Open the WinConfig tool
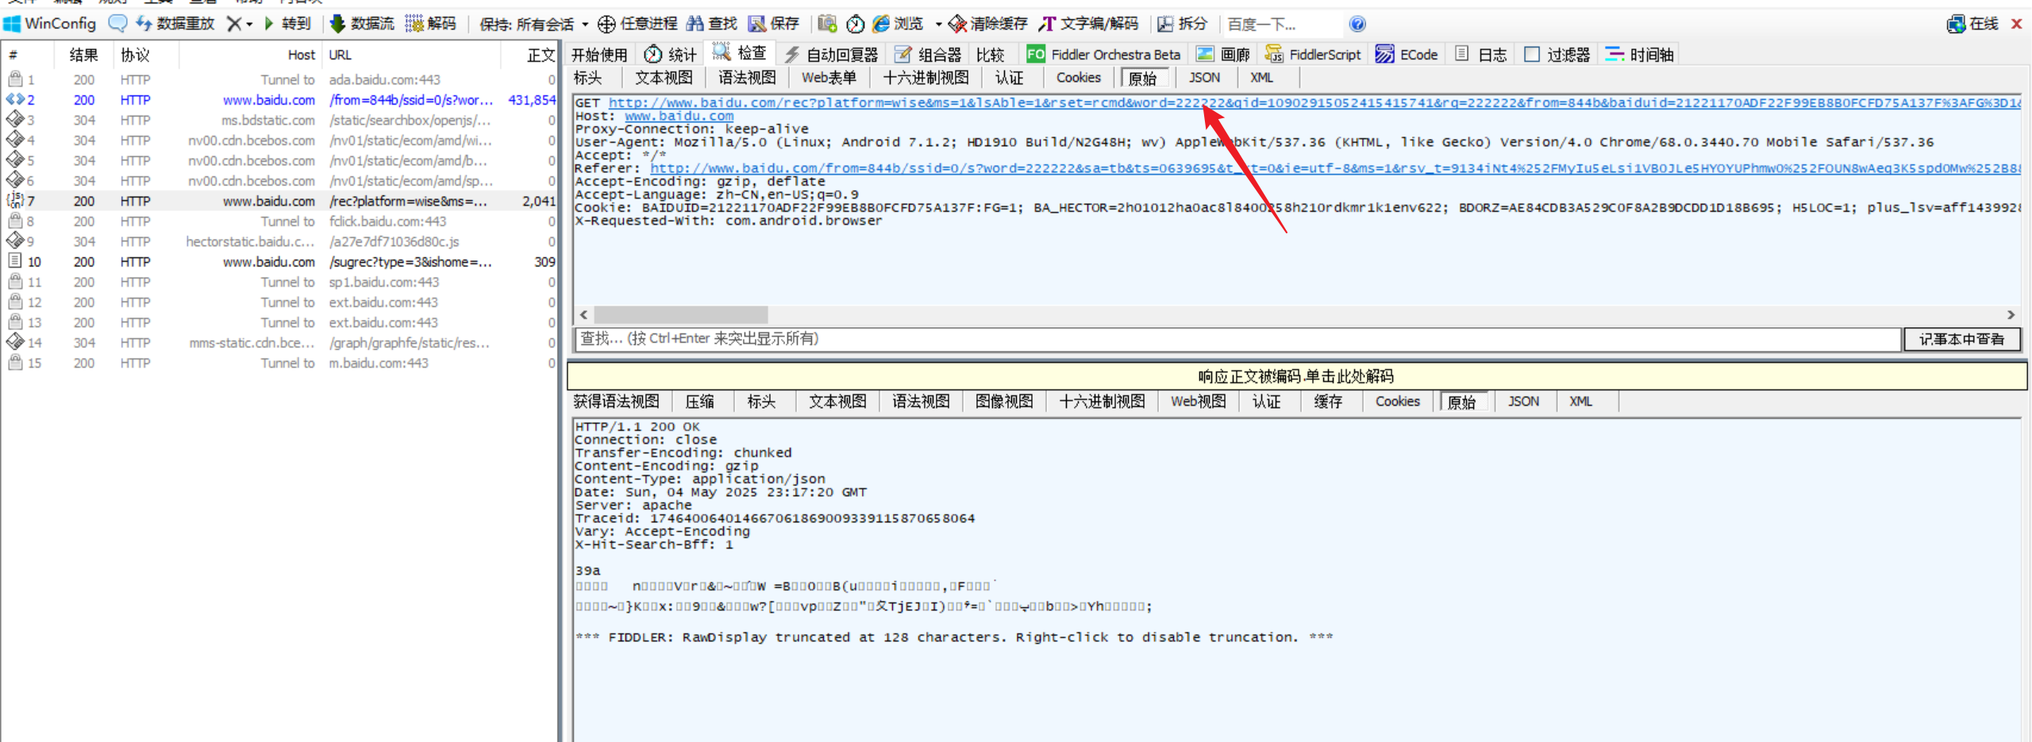Screen dimensions: 2032x742 50,24
